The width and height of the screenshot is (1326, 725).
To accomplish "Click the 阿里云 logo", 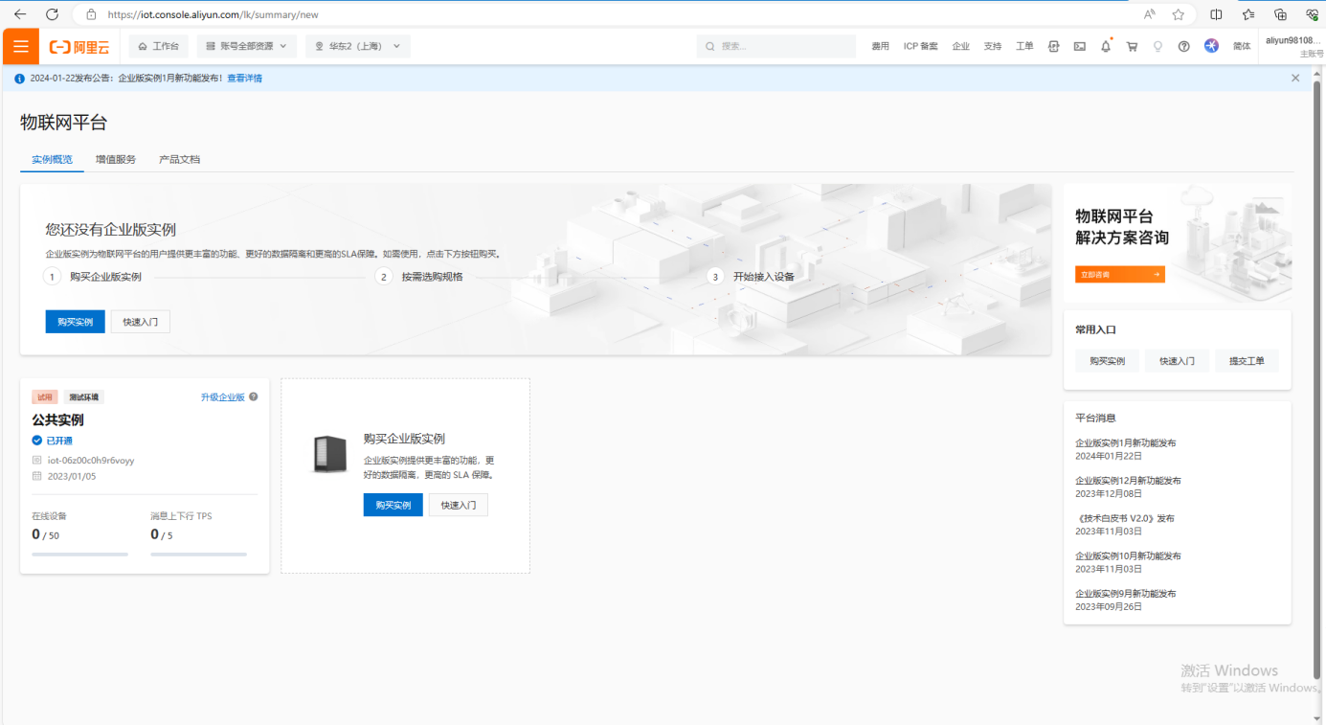I will [79, 47].
